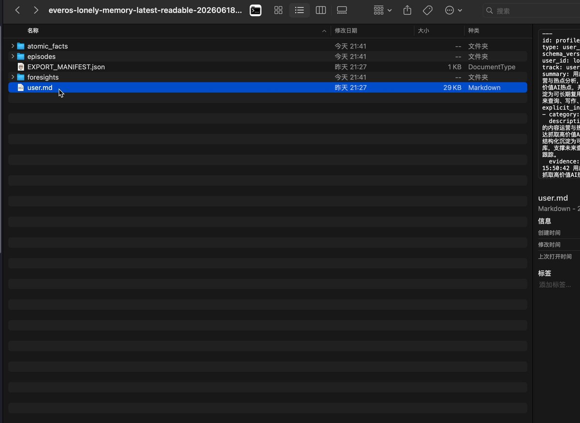Click the 标签 heading in preview pane
The width and height of the screenshot is (580, 423).
pos(544,273)
